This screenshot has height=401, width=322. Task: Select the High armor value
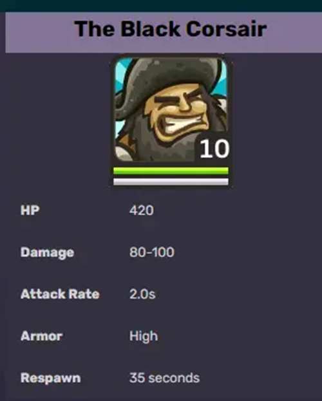pyautogui.click(x=144, y=337)
